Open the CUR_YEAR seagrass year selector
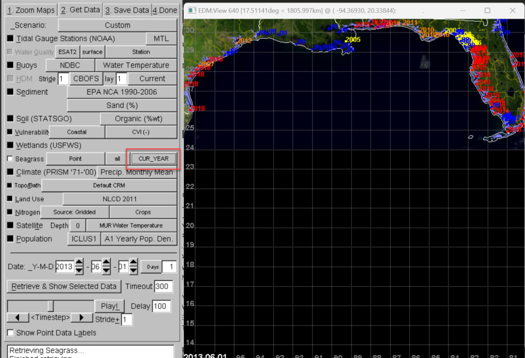Screen dimensions: 525x358 [x=153, y=159]
